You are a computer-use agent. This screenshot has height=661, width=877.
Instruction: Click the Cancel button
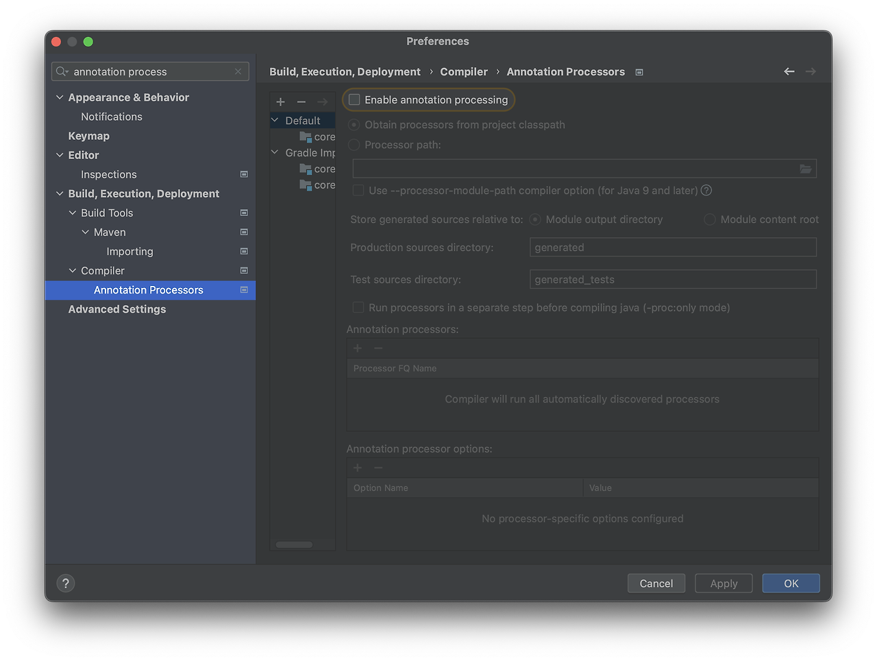(x=656, y=584)
